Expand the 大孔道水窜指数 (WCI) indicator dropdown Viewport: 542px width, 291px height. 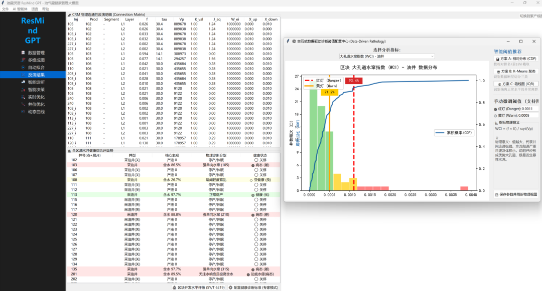coord(387,56)
